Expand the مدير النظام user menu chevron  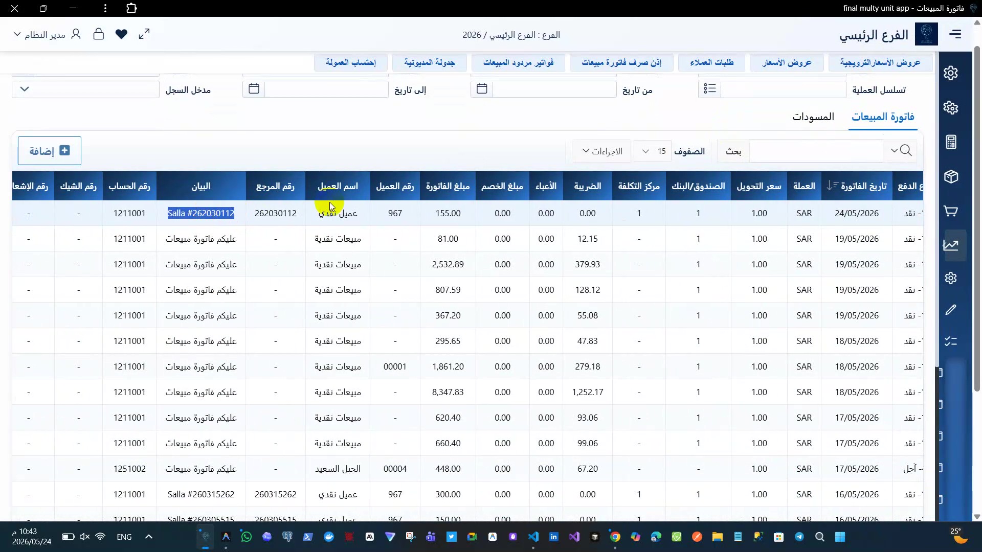coord(17,34)
